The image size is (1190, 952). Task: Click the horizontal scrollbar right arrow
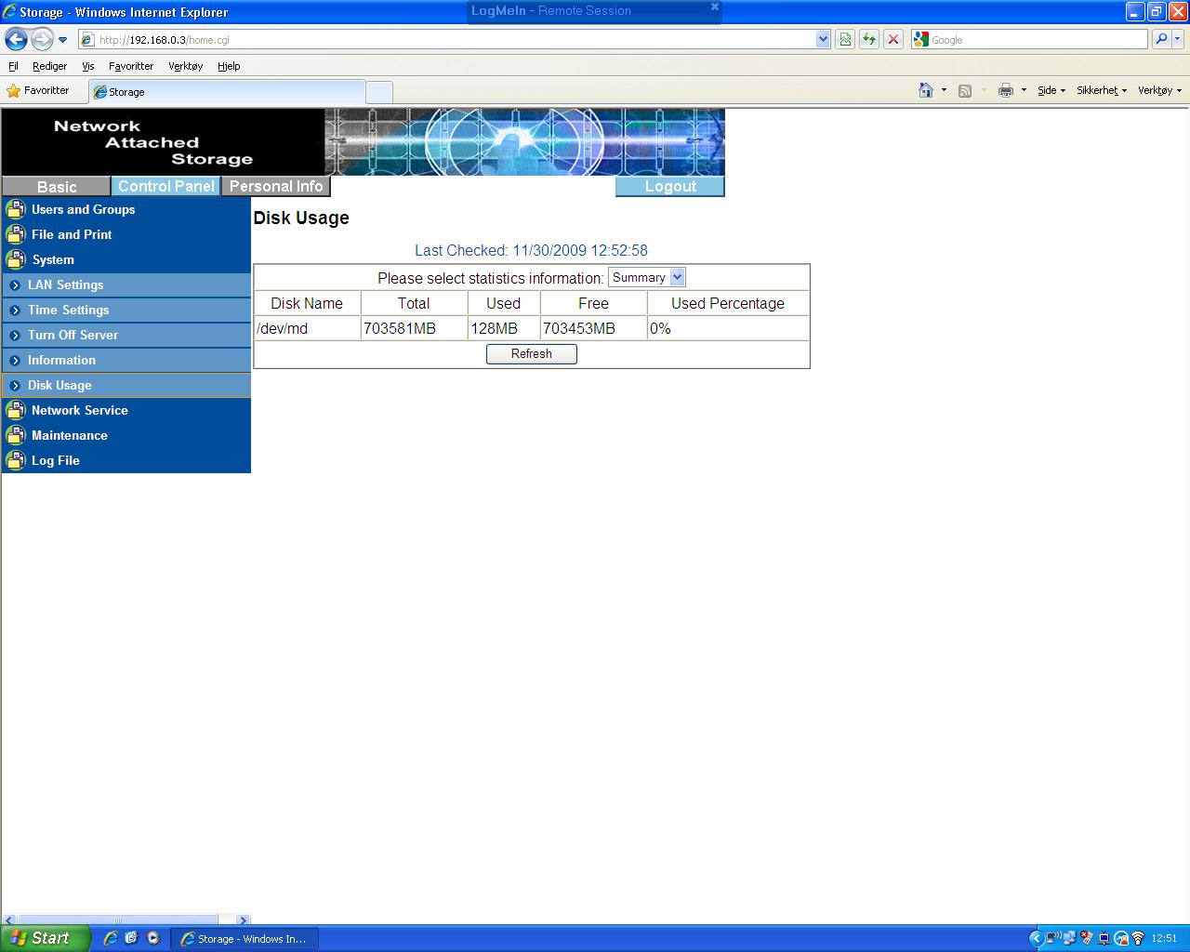pyautogui.click(x=244, y=920)
